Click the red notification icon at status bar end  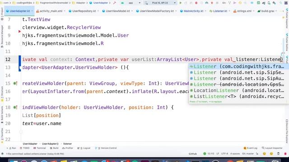pos(285,154)
